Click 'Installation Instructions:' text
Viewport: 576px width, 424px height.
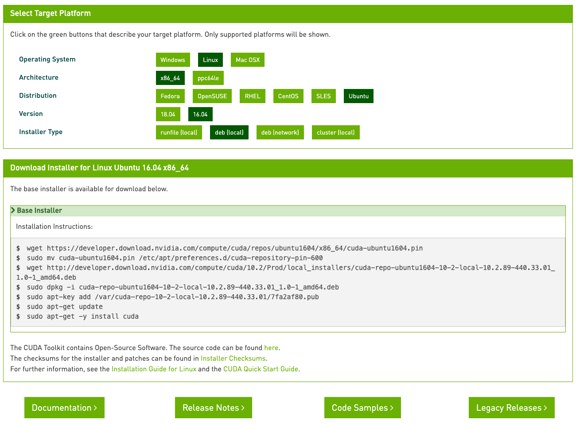click(54, 227)
